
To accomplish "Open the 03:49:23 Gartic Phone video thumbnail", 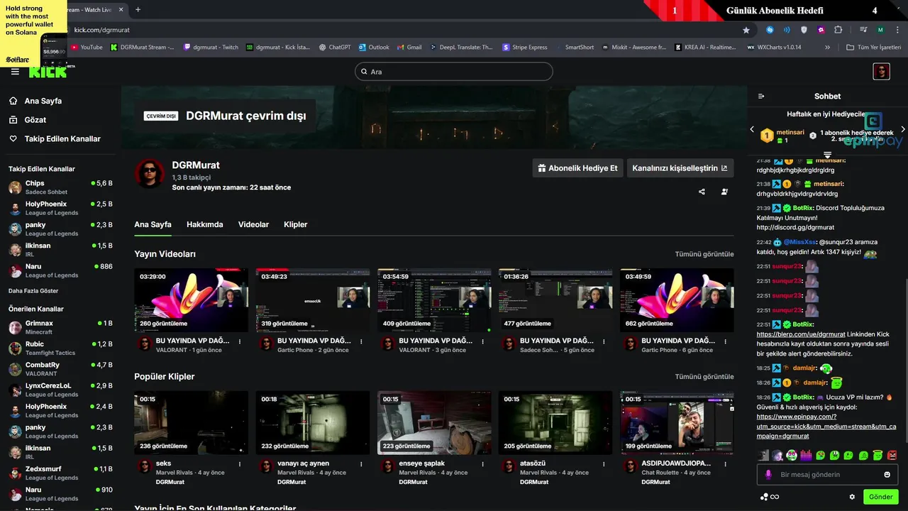I will coord(313,300).
